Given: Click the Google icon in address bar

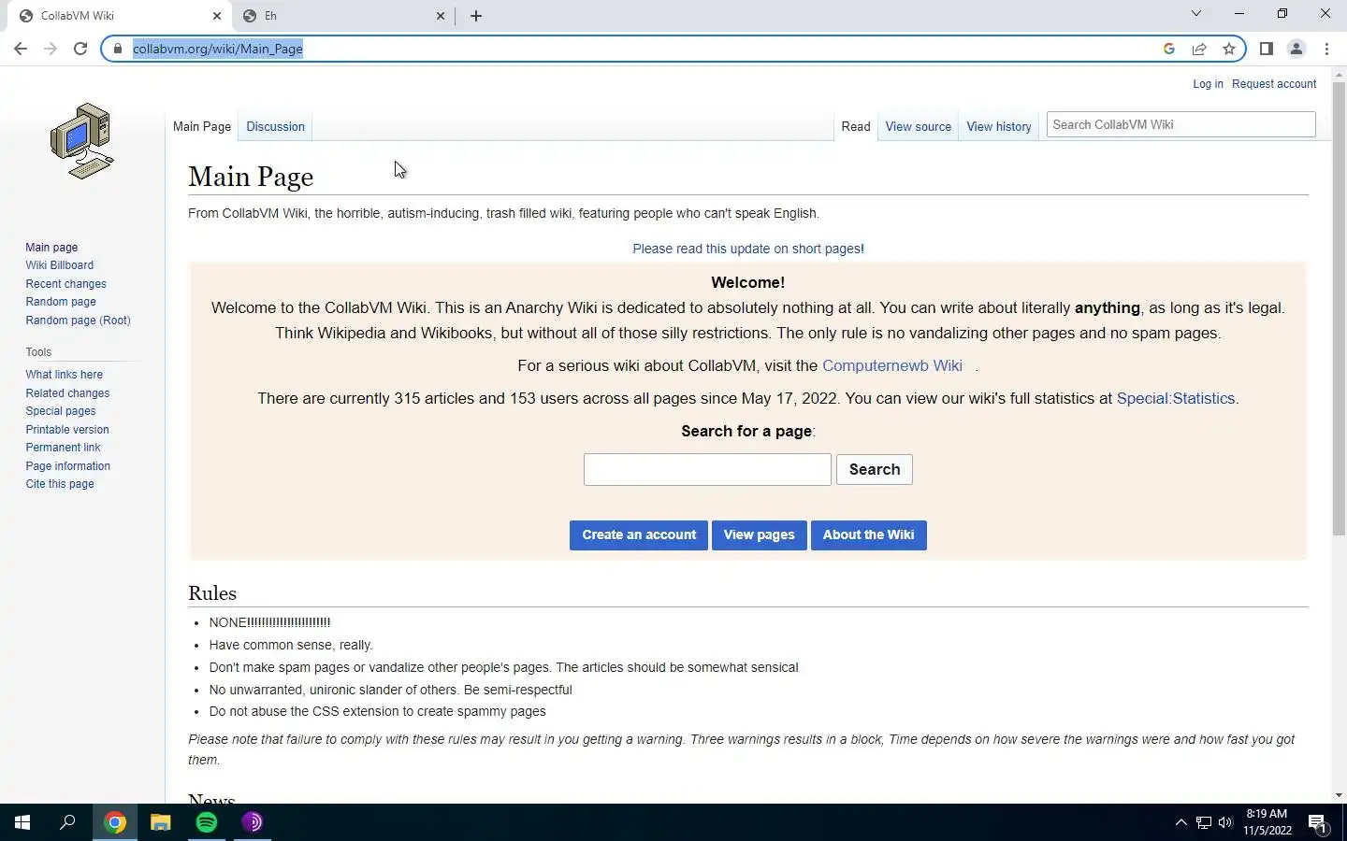Looking at the screenshot, I should tap(1169, 49).
